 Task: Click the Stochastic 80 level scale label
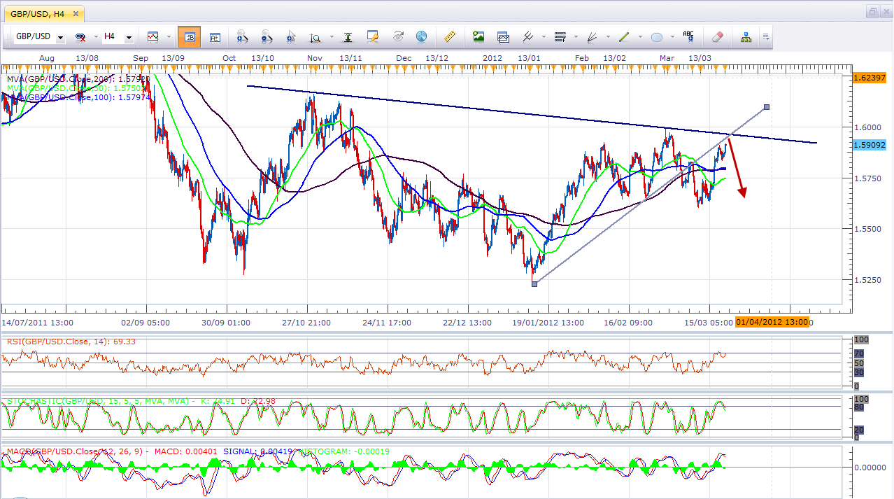(x=859, y=407)
